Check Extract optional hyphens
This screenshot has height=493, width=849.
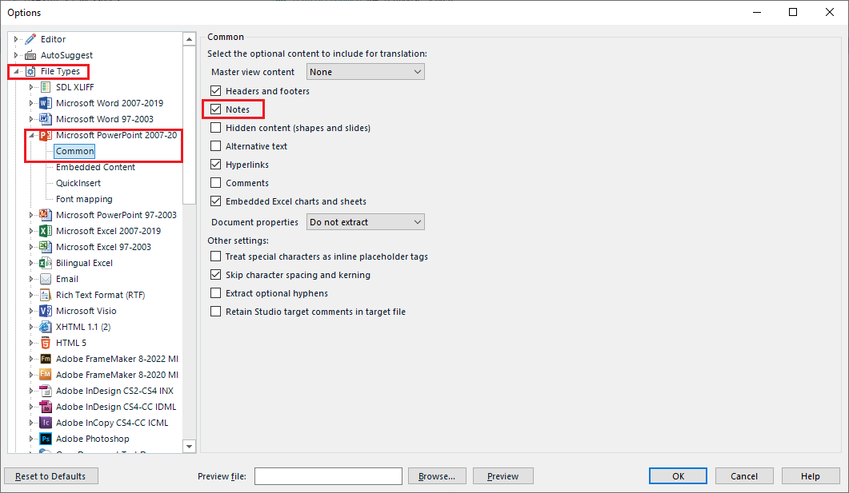[215, 293]
